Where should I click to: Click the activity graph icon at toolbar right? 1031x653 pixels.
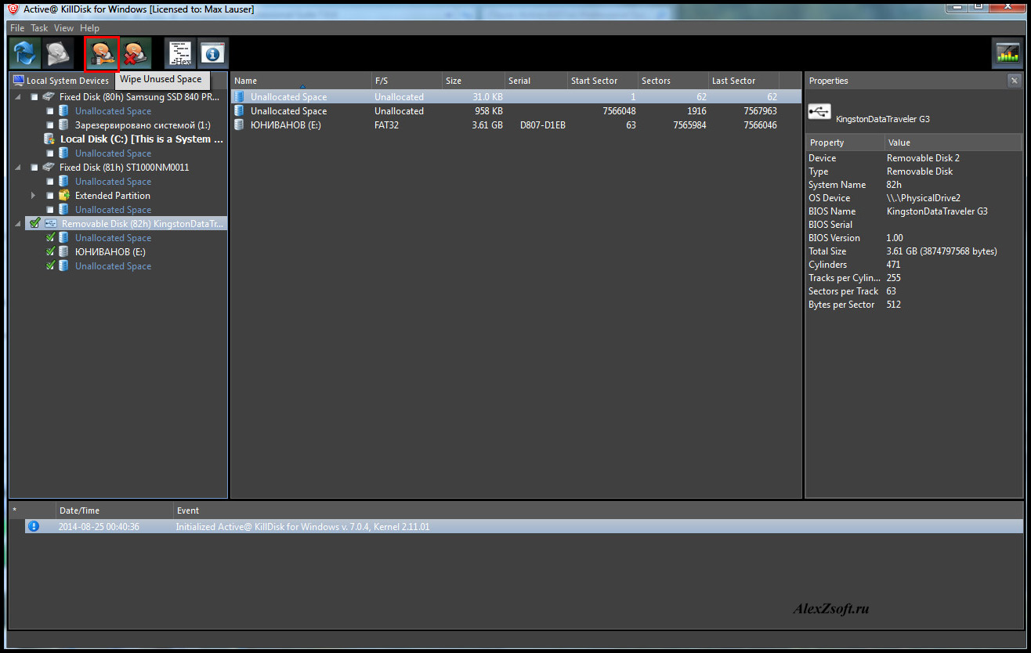(1007, 53)
